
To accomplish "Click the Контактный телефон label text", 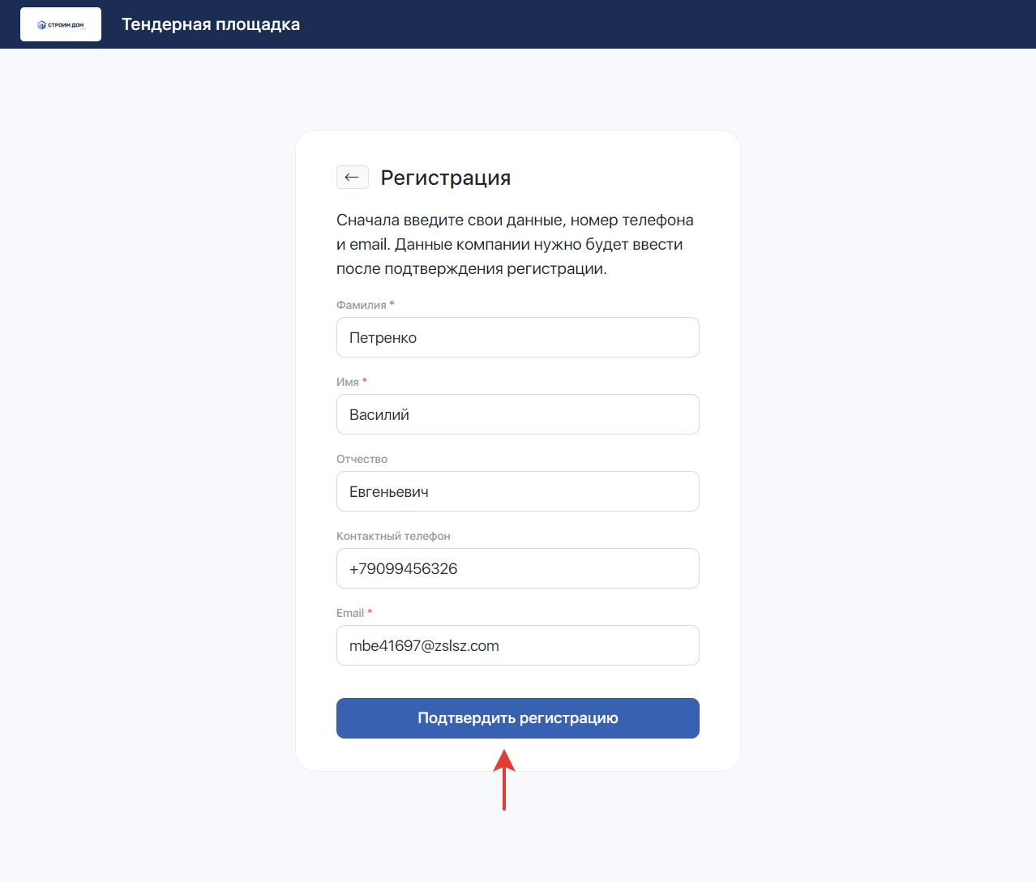I will (393, 536).
